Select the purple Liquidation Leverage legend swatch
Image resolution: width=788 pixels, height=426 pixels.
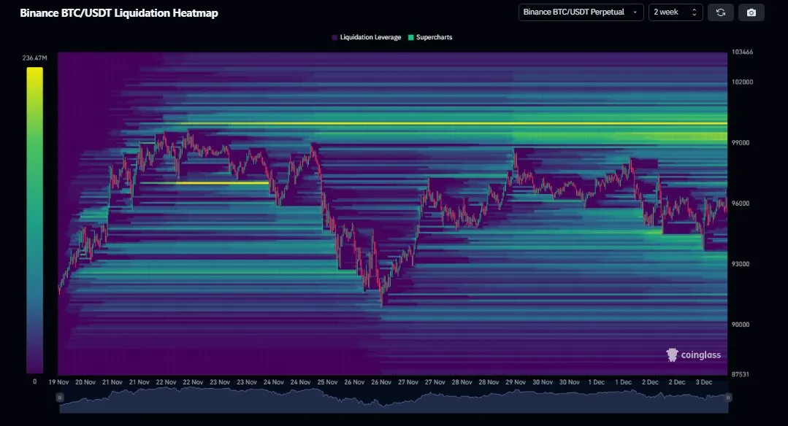334,36
